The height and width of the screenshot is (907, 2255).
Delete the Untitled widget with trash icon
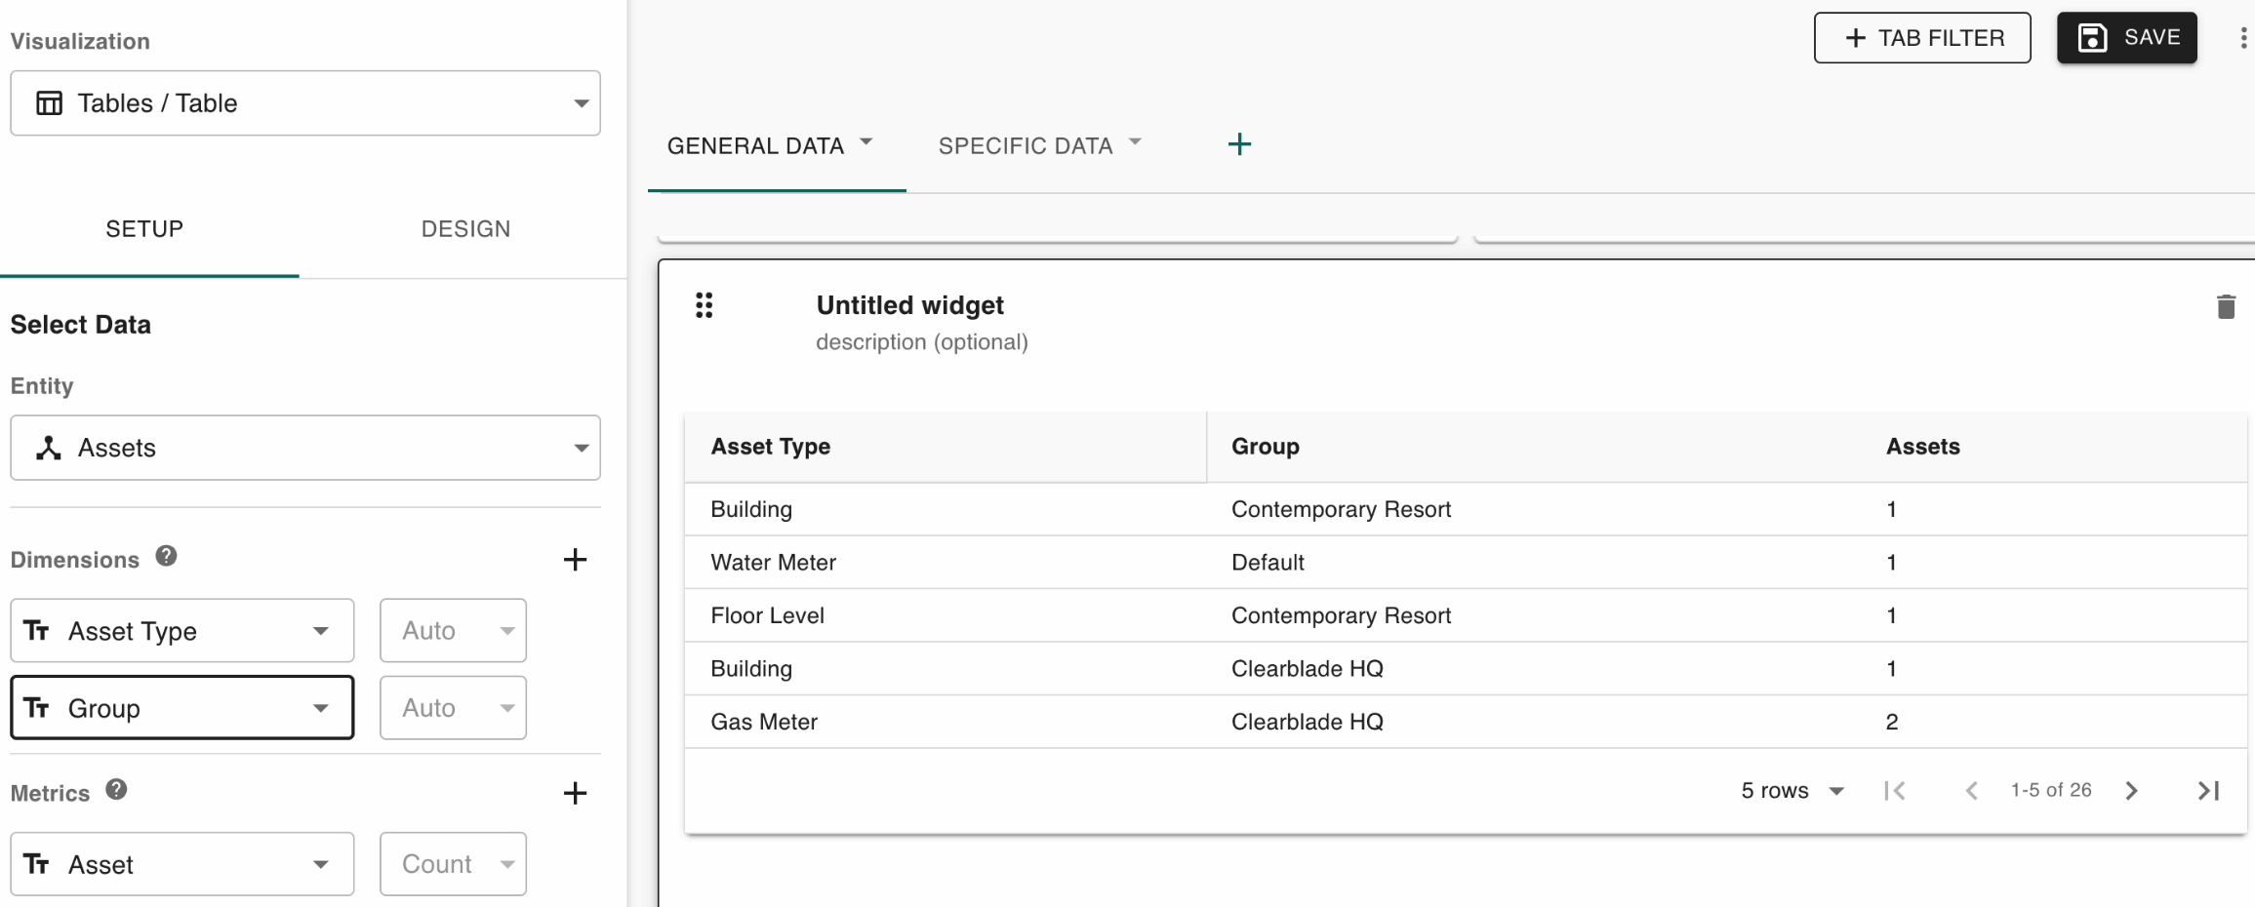(2225, 307)
